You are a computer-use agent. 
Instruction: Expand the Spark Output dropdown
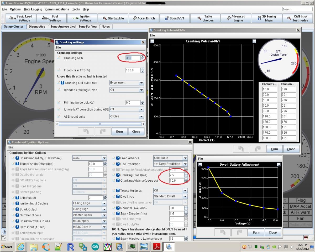click(x=104, y=209)
